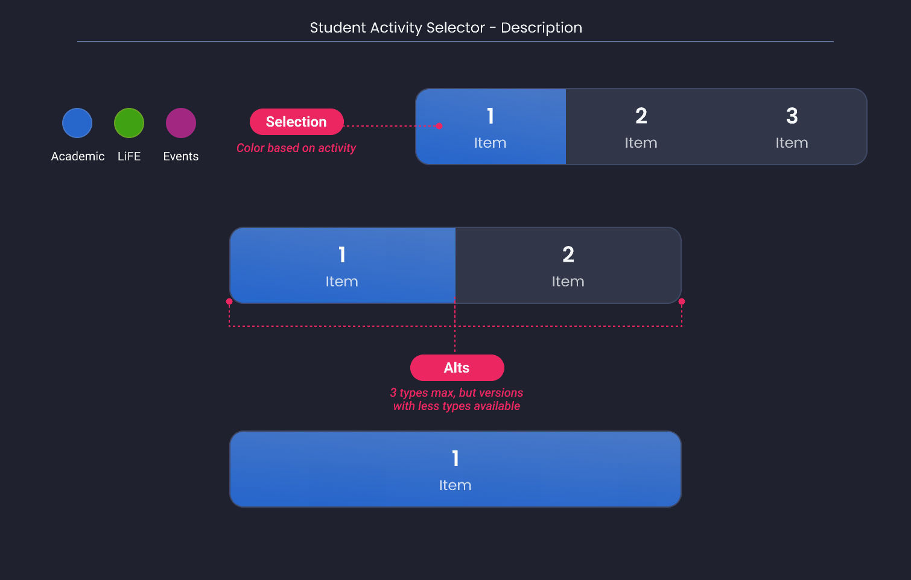Click the 'Color based on activity' caption

296,148
